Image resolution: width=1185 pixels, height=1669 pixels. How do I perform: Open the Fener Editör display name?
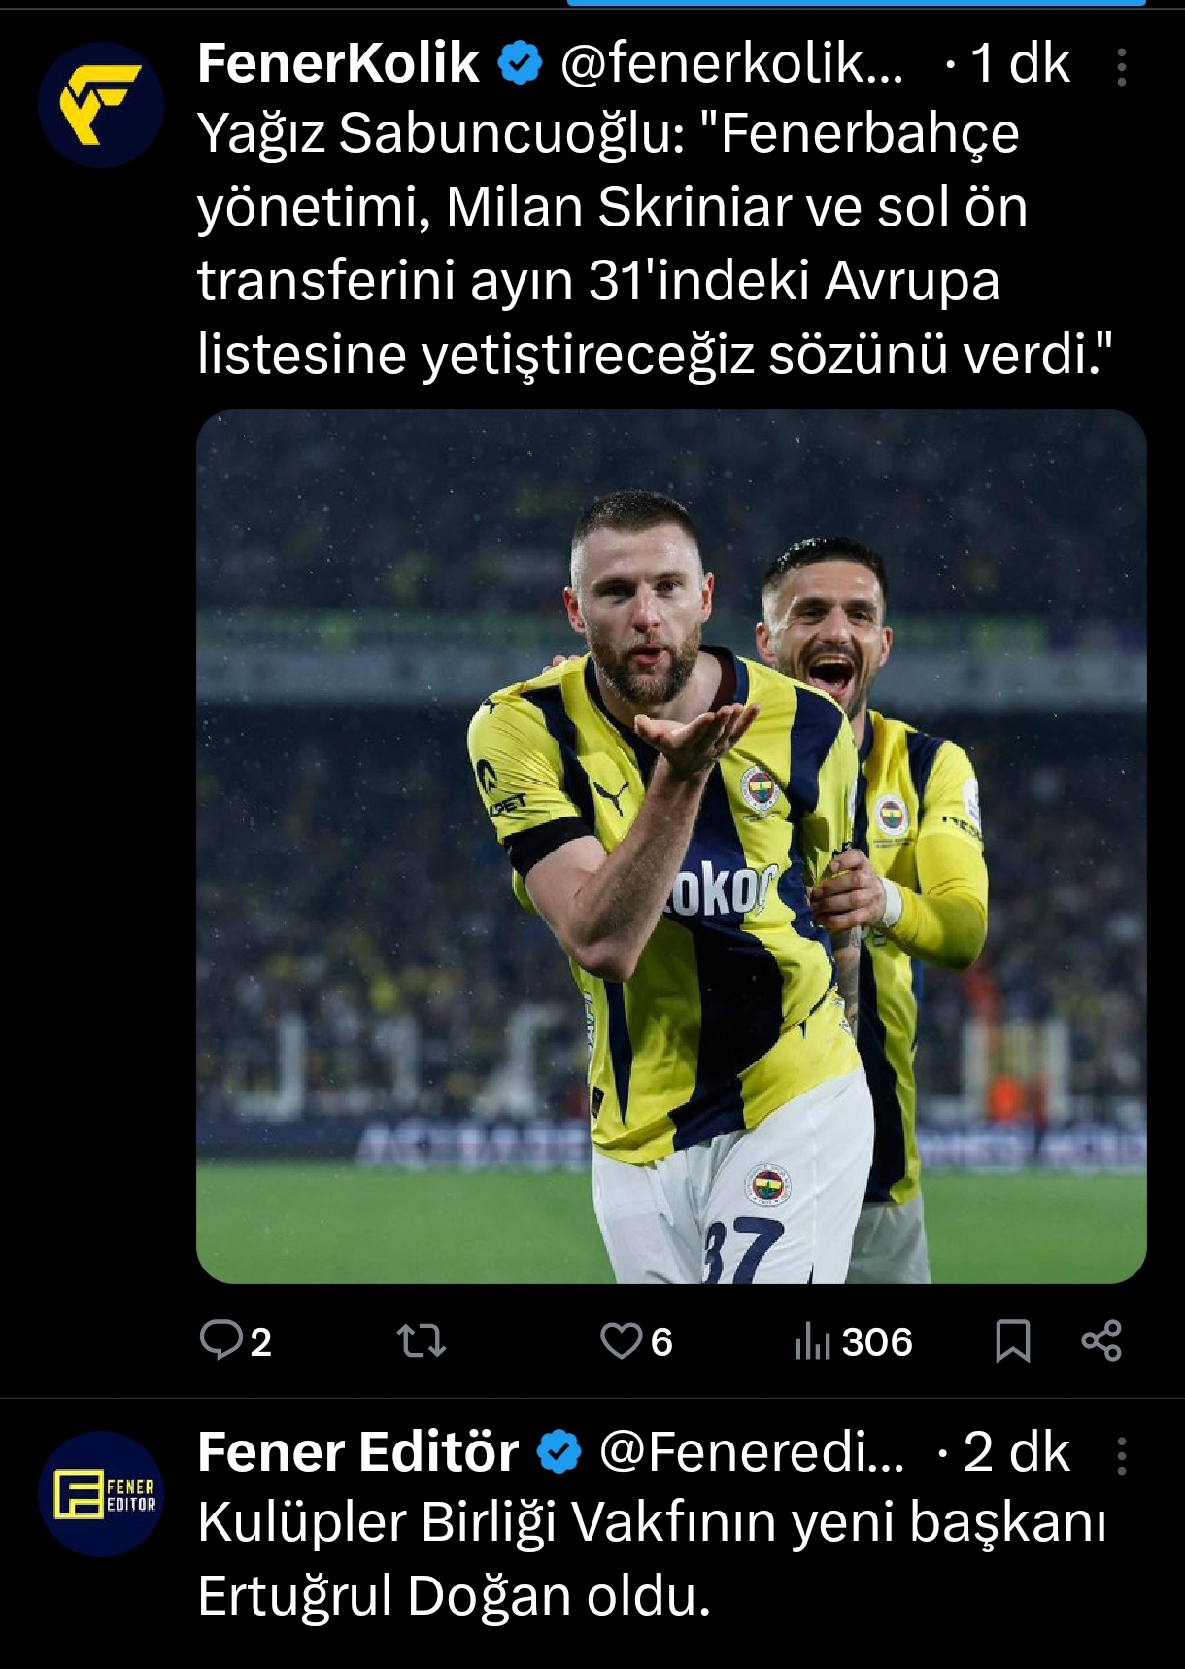click(x=357, y=1452)
